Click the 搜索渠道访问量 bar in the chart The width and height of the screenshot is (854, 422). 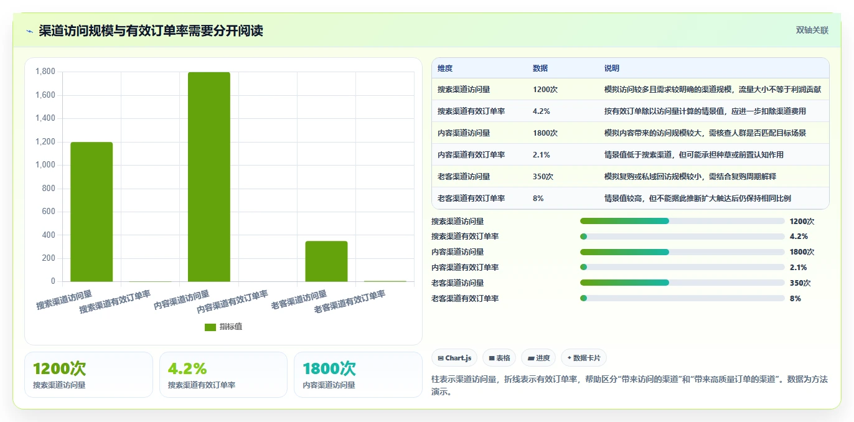[91, 212]
